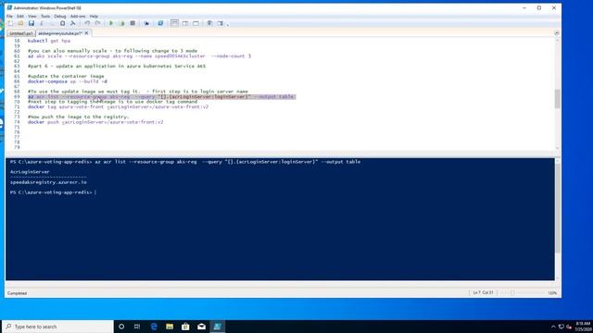Show Script Pane Top layout icon
This screenshot has width=593, height=333.
point(174,23)
